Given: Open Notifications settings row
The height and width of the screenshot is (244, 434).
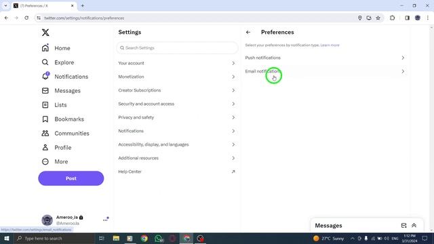Looking at the screenshot, I should [x=176, y=131].
